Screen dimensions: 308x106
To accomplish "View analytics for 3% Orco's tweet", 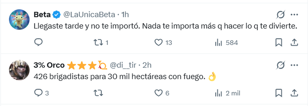I will [218, 93].
